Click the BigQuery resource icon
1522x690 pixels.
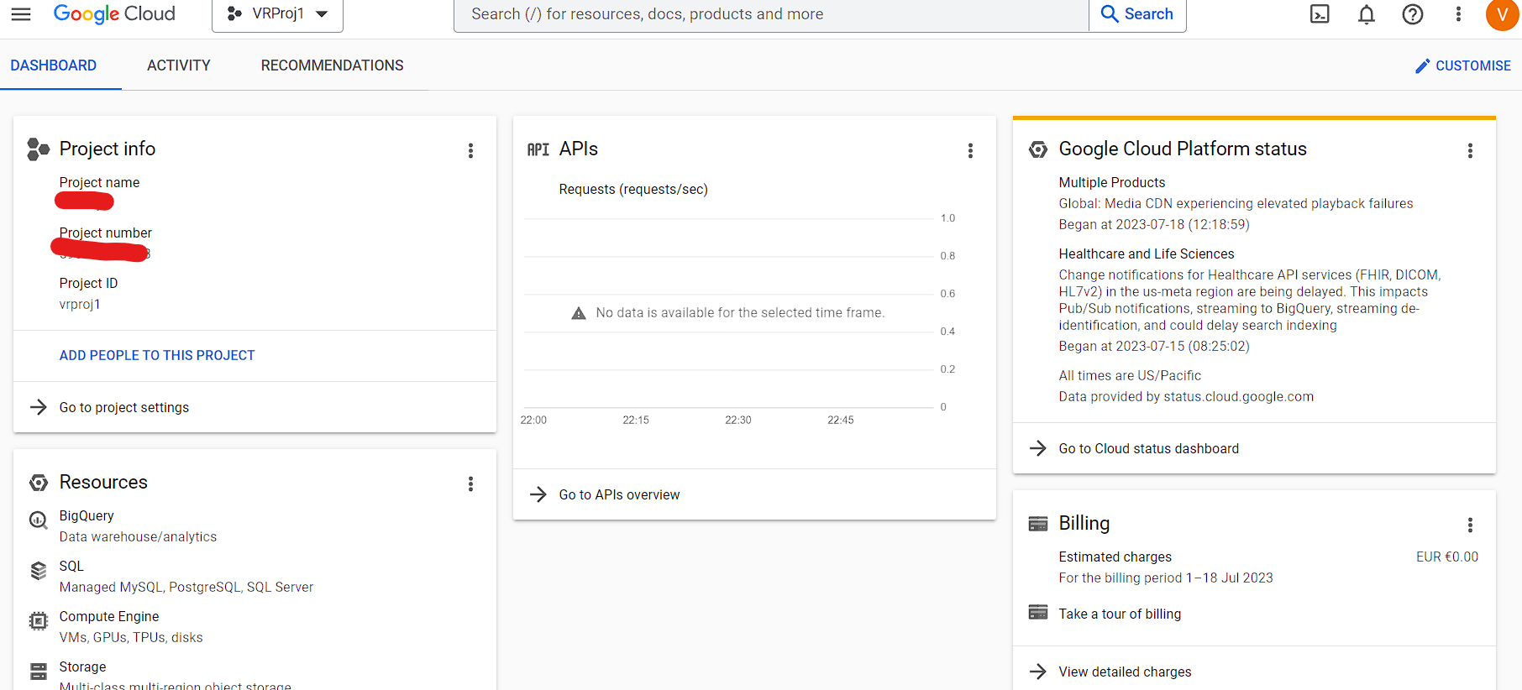39,520
